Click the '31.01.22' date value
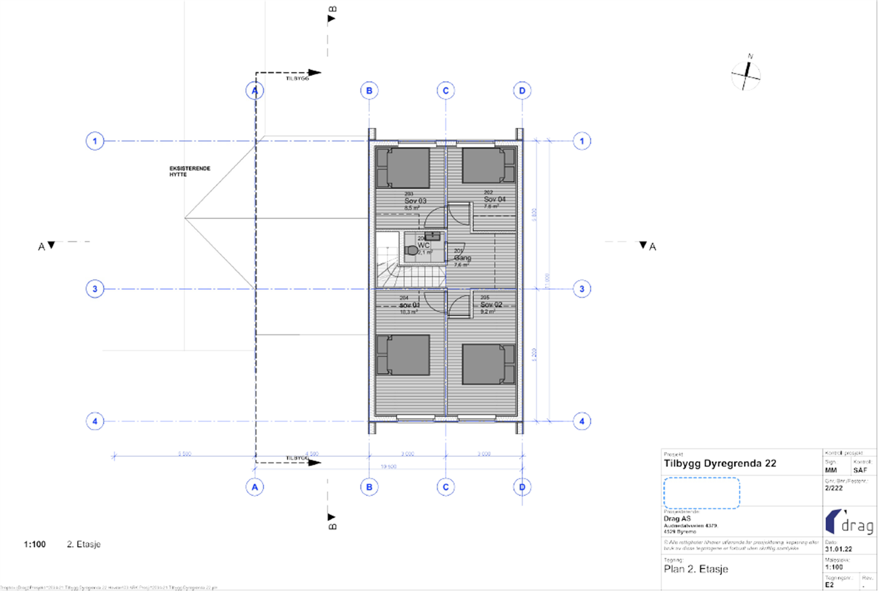This screenshot has width=879, height=593. 838,549
